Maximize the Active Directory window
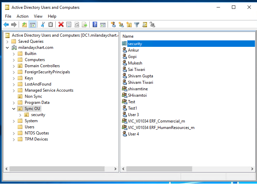The image size is (257, 186). 234,7
